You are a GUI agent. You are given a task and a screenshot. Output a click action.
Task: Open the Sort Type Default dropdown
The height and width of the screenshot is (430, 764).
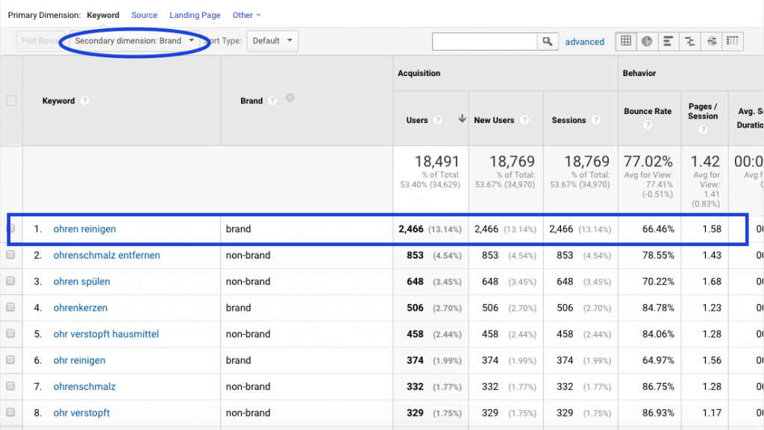point(272,41)
